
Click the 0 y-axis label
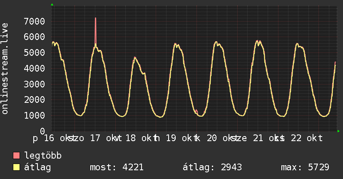point(42,131)
